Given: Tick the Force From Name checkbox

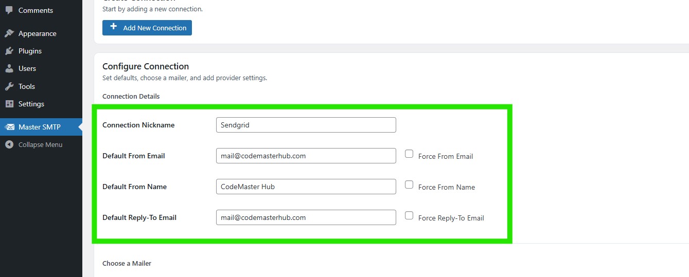Looking at the screenshot, I should coord(409,184).
